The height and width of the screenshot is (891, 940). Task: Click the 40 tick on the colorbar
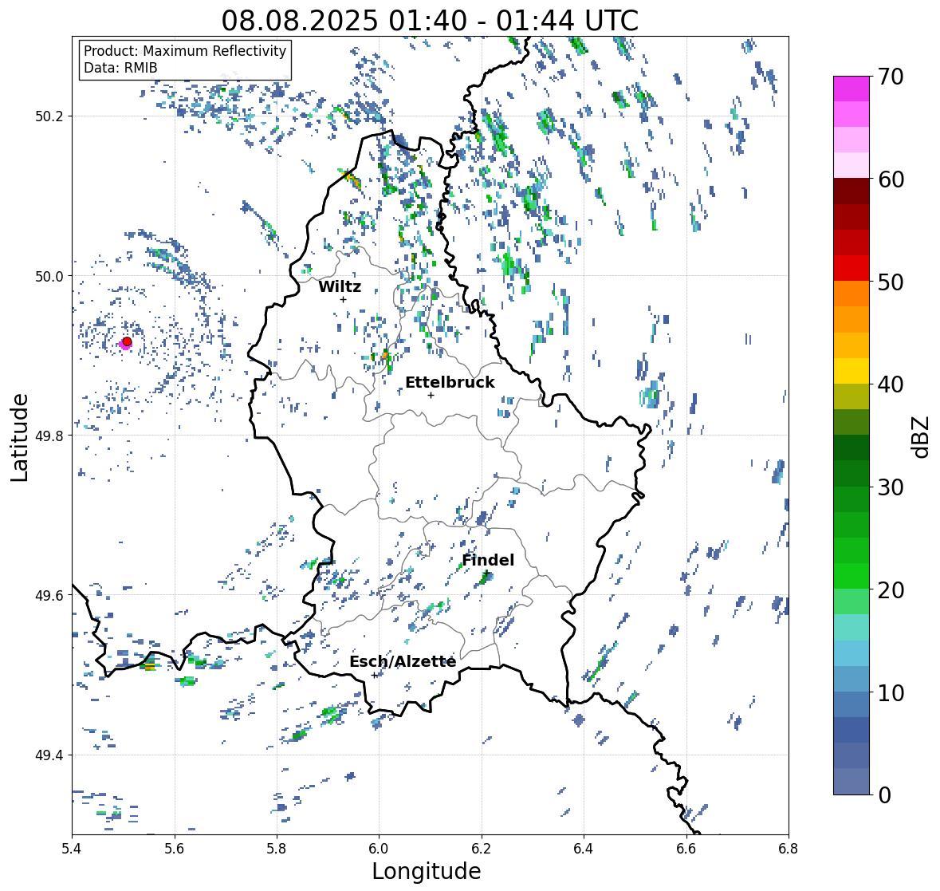click(890, 384)
